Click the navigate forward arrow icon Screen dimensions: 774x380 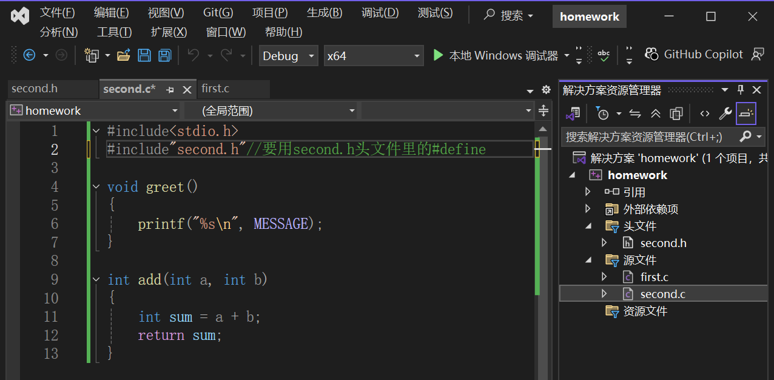click(61, 55)
